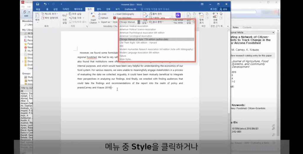
Task: Open the Export as dropdown
Action: [x=106, y=22]
